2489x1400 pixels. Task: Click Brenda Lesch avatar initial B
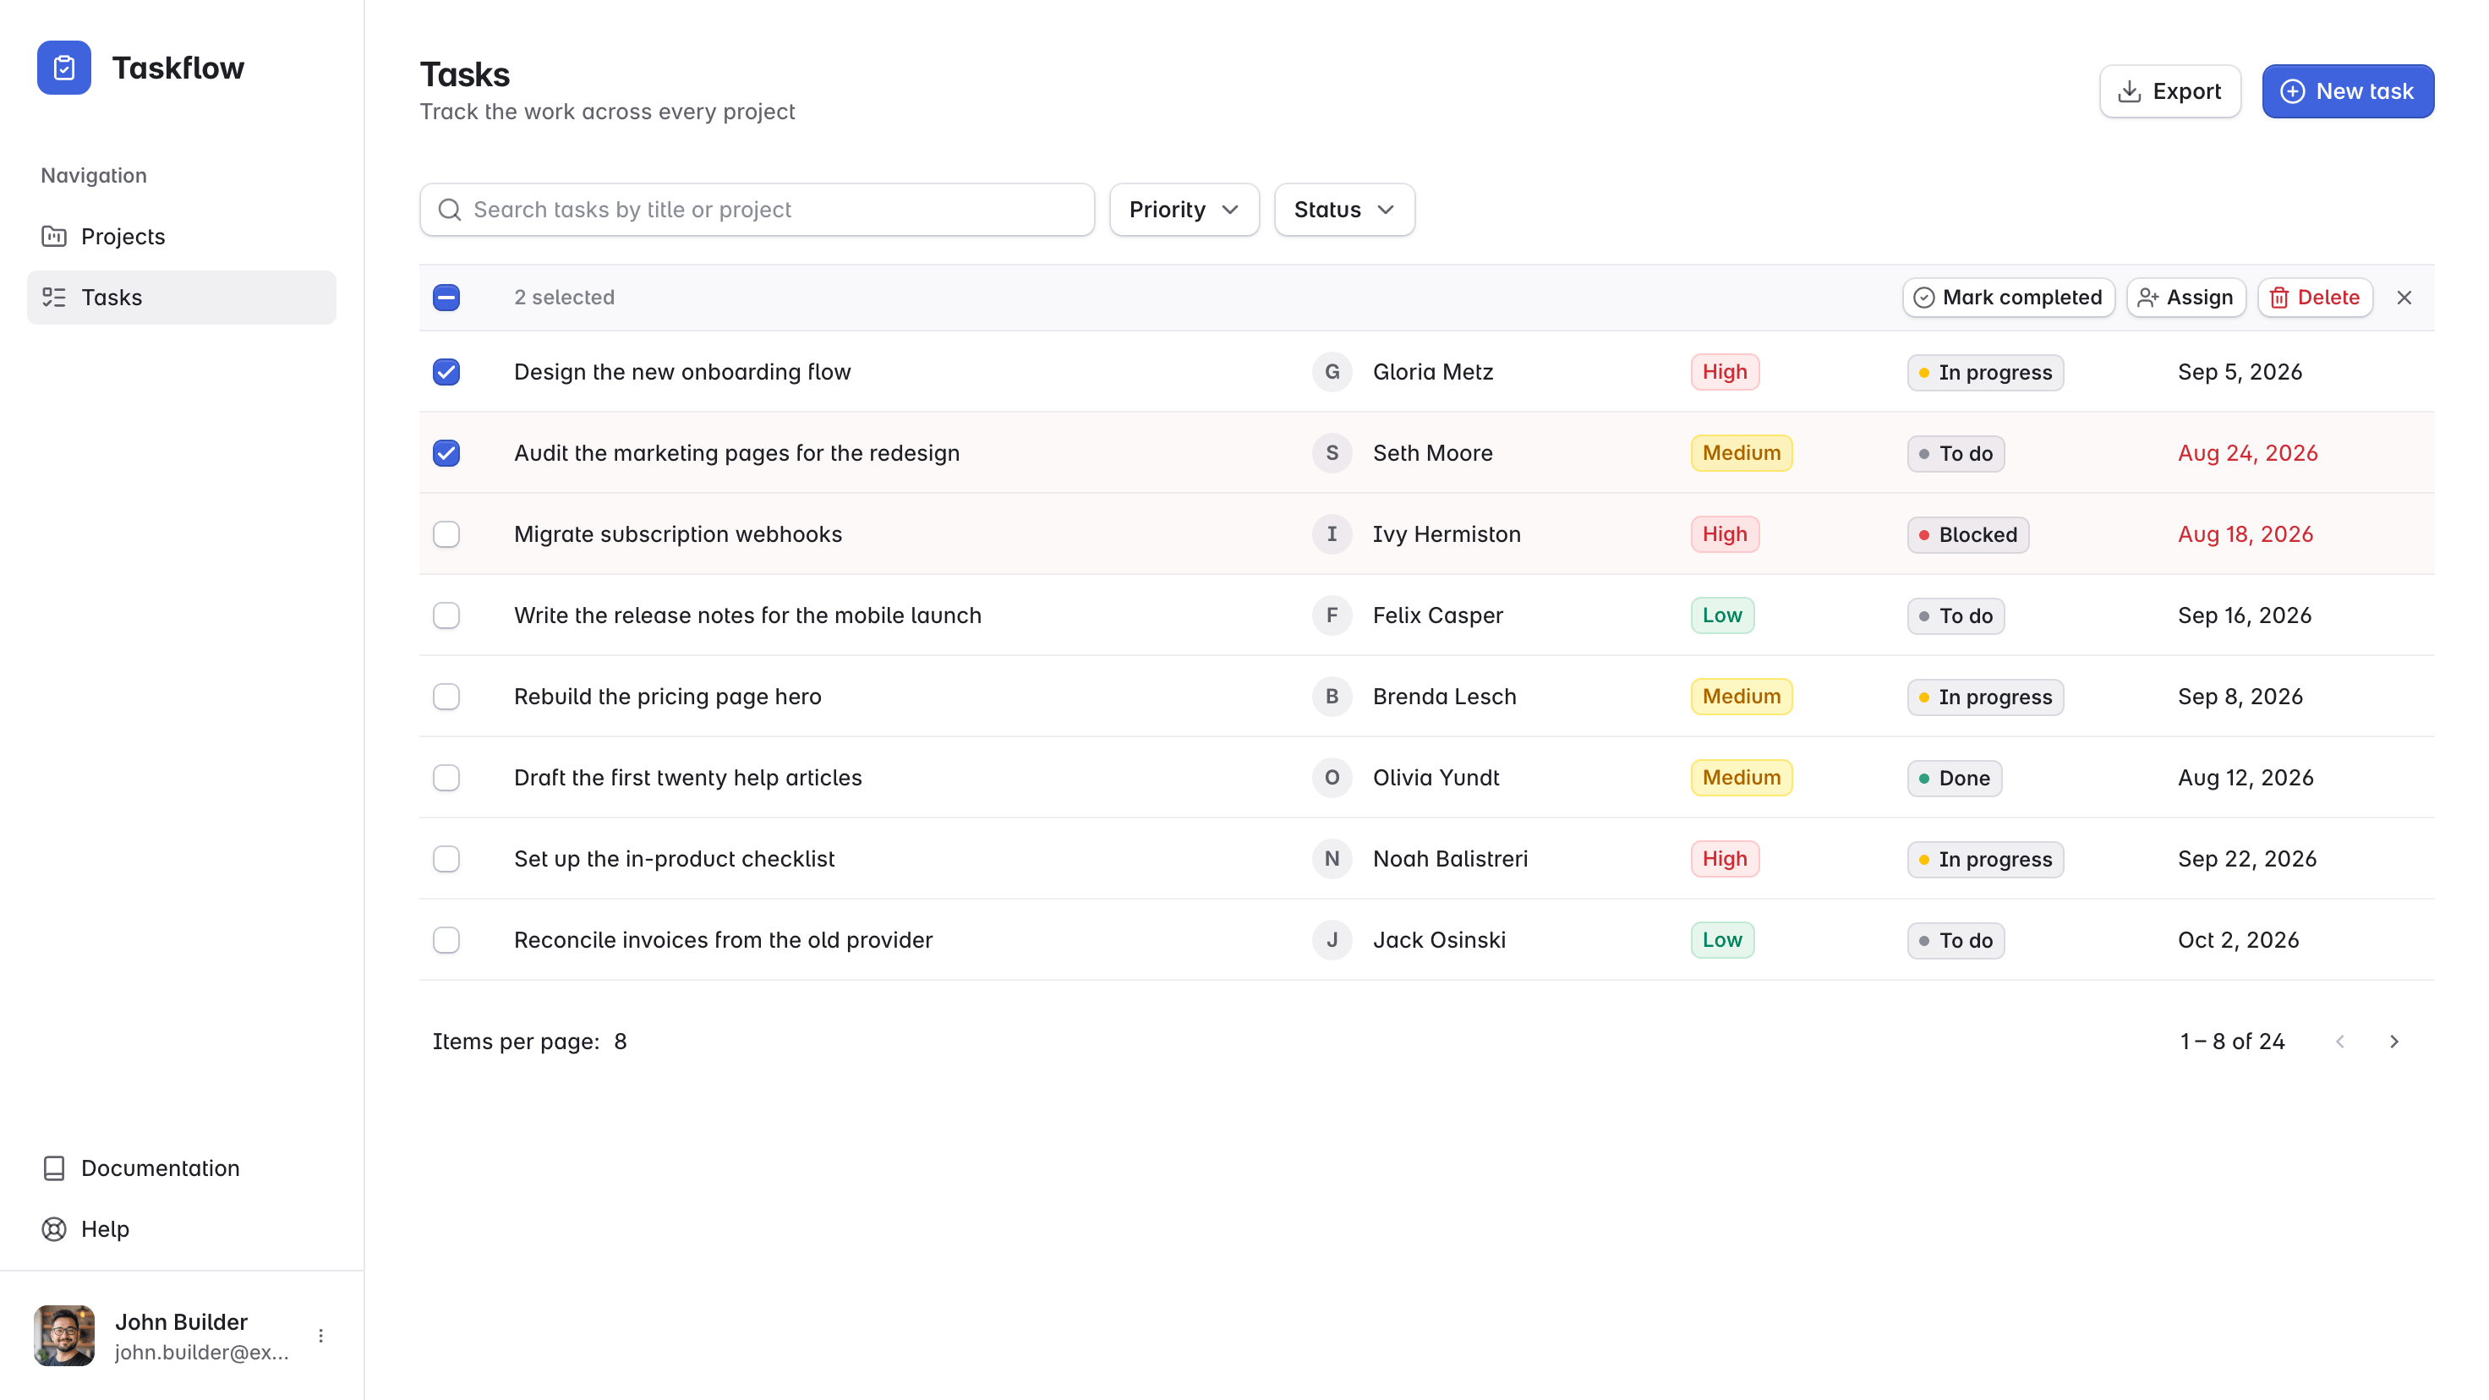[1332, 697]
